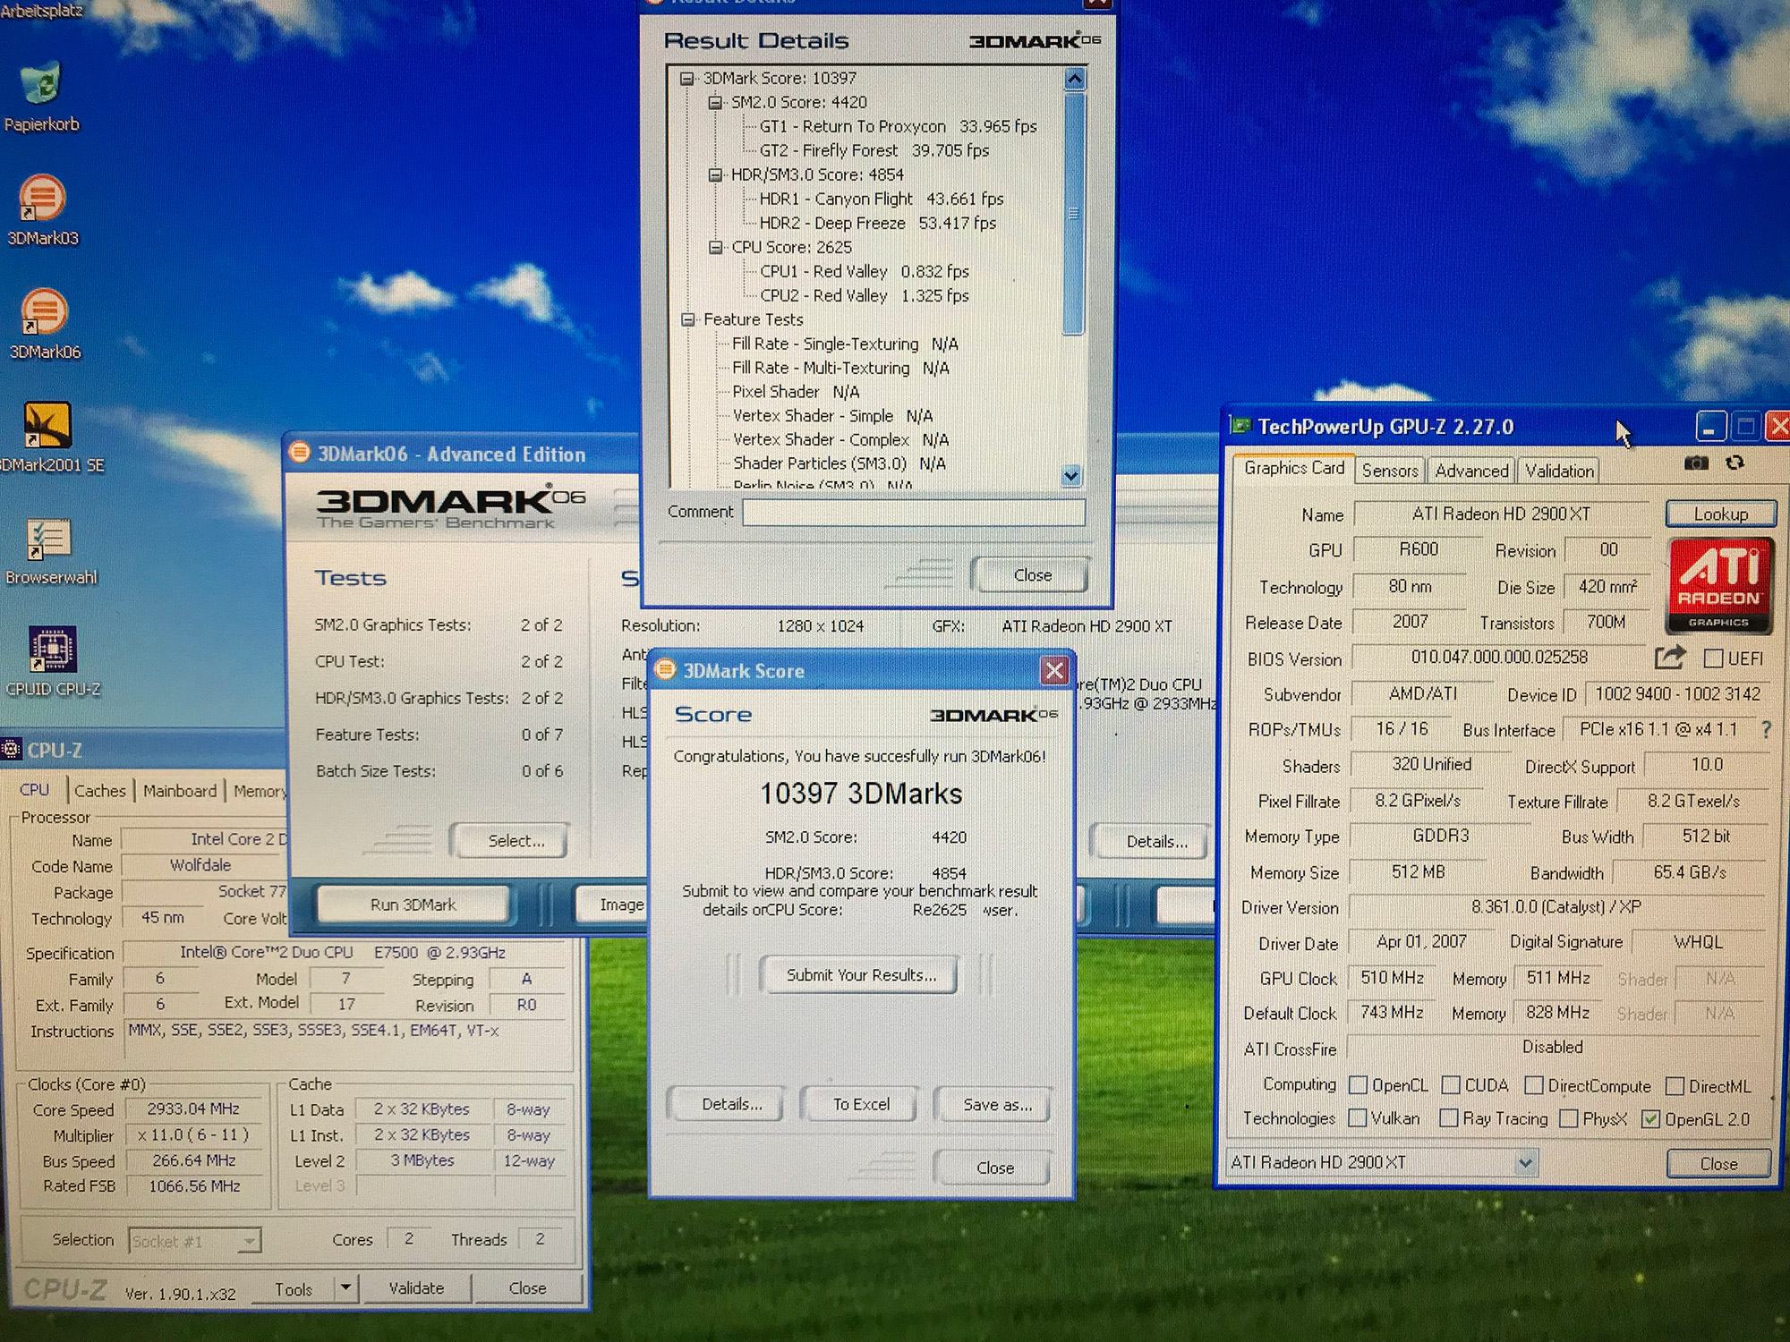Switch to the GPU-Z Sensors tab
The image size is (1790, 1342).
(x=1390, y=471)
